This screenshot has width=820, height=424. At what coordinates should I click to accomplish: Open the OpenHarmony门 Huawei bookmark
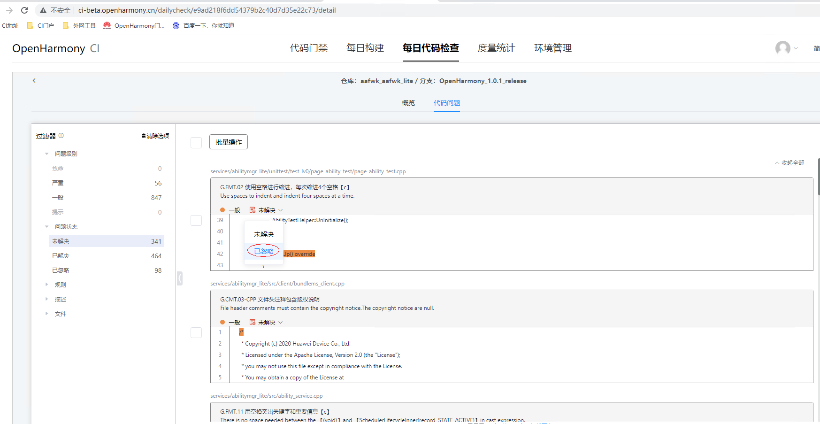(x=134, y=25)
